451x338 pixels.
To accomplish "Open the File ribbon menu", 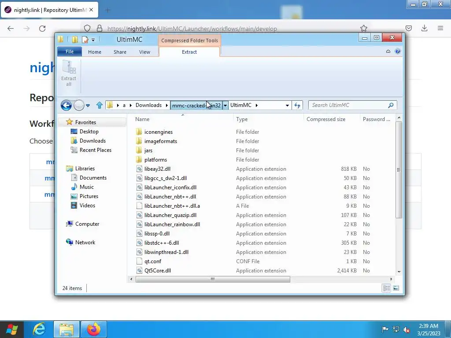I will [x=70, y=51].
